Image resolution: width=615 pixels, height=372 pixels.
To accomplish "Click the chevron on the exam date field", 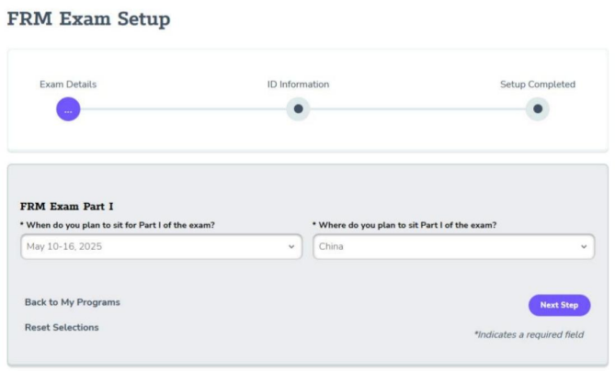I will click(291, 247).
